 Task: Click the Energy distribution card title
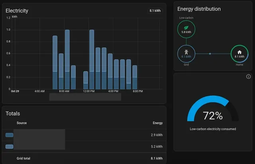tap(199, 9)
